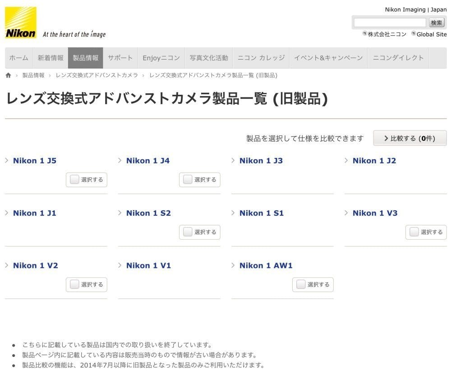The height and width of the screenshot is (379, 451).
Task: Click the 検索 search button
Action: point(436,23)
